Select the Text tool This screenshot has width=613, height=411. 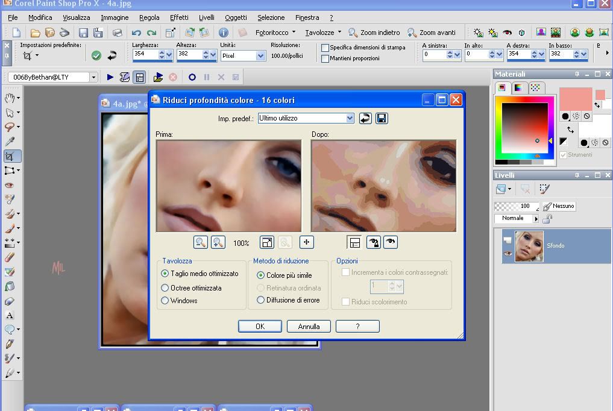[x=10, y=315]
